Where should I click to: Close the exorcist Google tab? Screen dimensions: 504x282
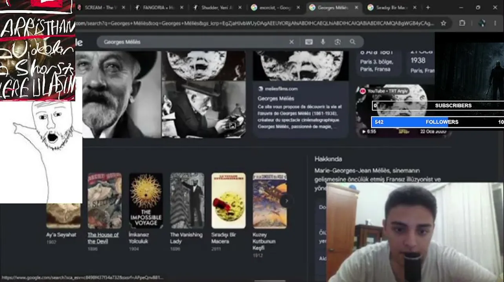[x=298, y=7]
